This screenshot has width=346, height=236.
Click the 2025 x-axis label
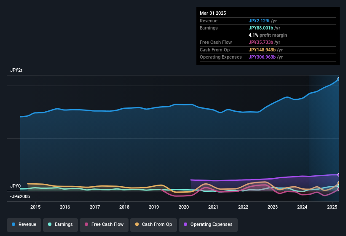click(x=332, y=207)
